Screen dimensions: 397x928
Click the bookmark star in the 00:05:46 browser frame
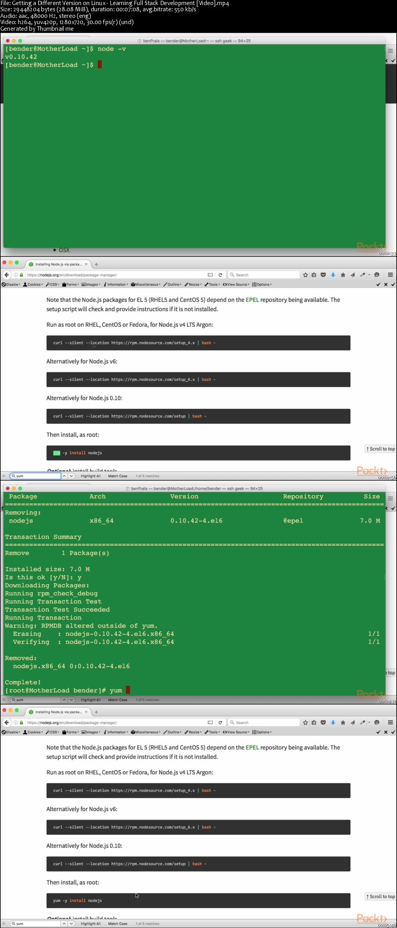(306, 722)
